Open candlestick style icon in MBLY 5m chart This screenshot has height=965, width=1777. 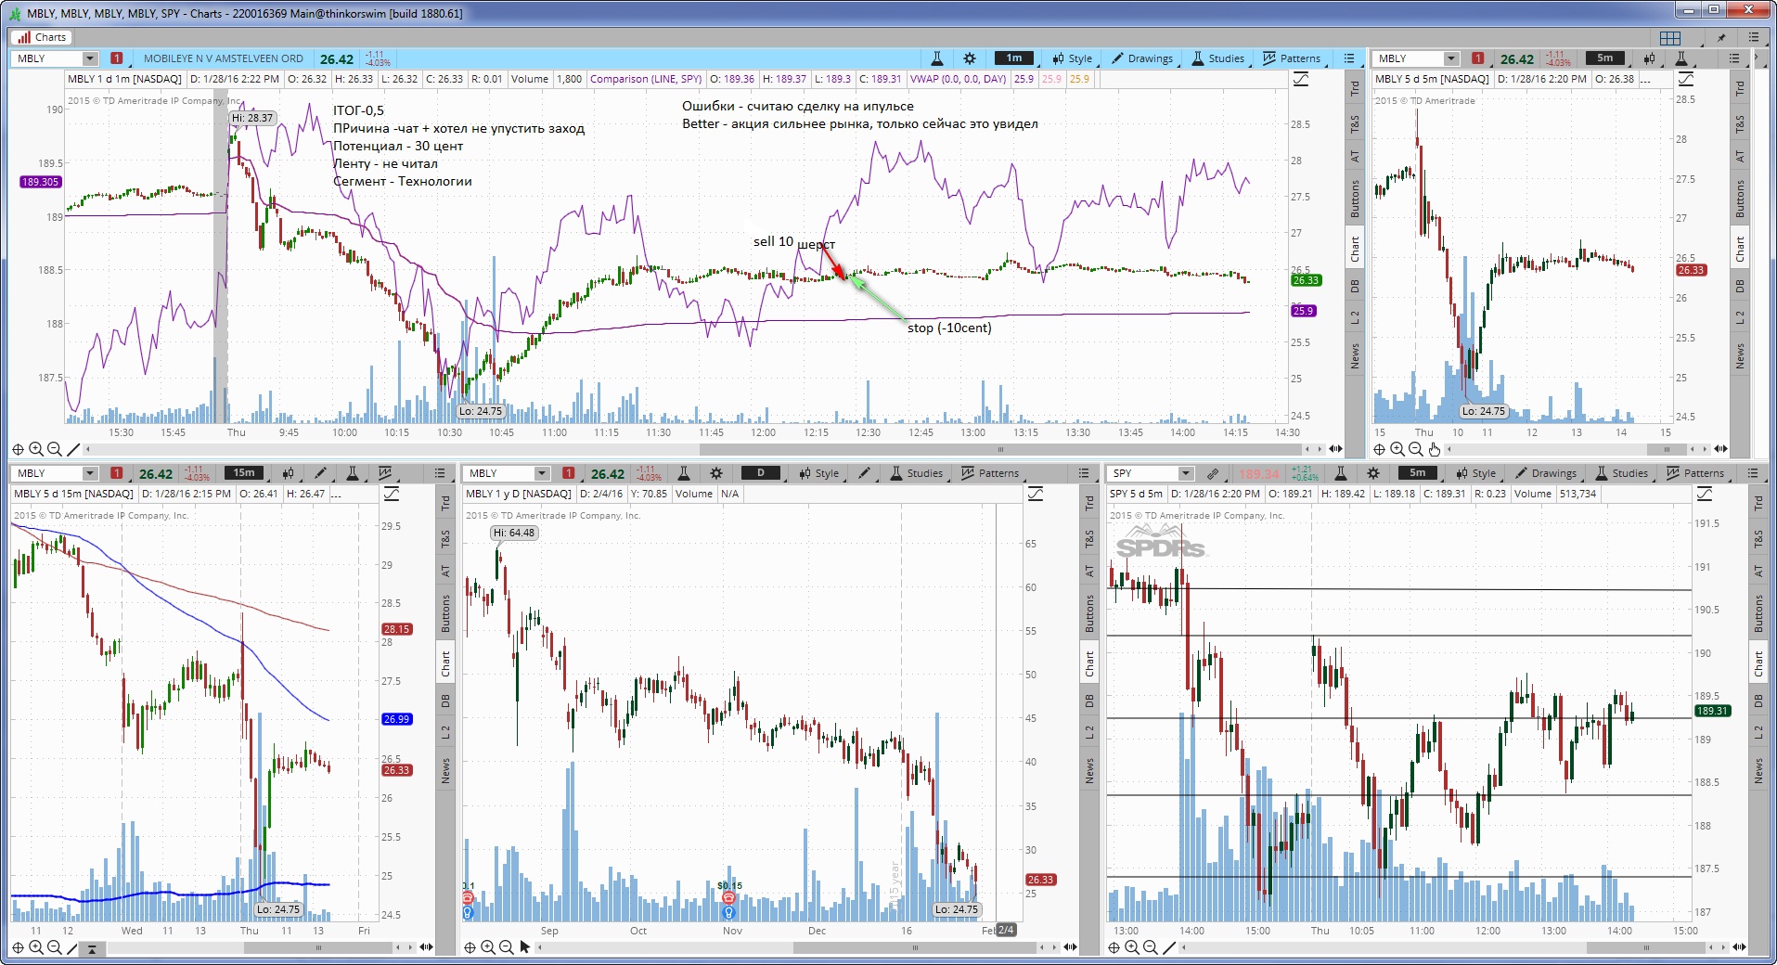point(1650,58)
